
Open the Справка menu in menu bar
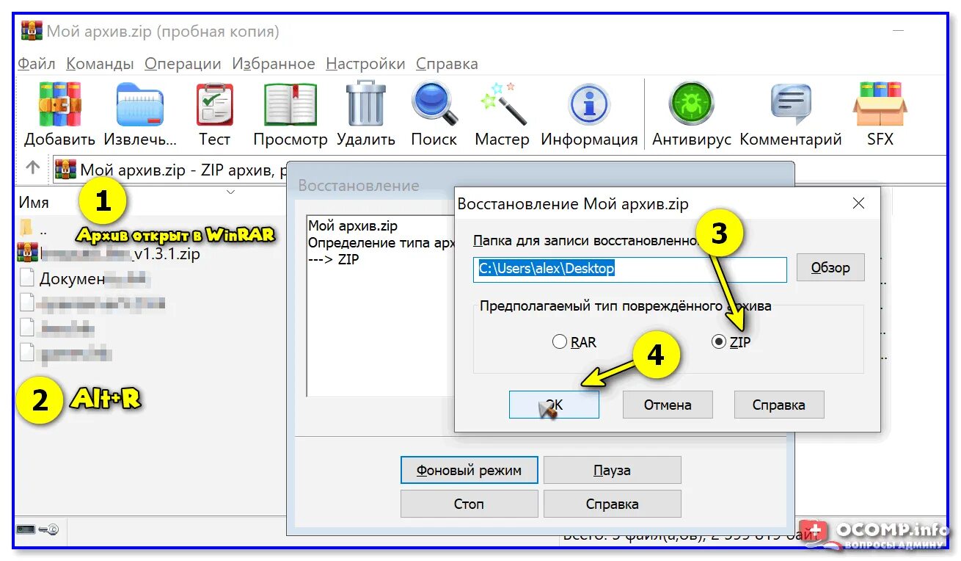[447, 64]
